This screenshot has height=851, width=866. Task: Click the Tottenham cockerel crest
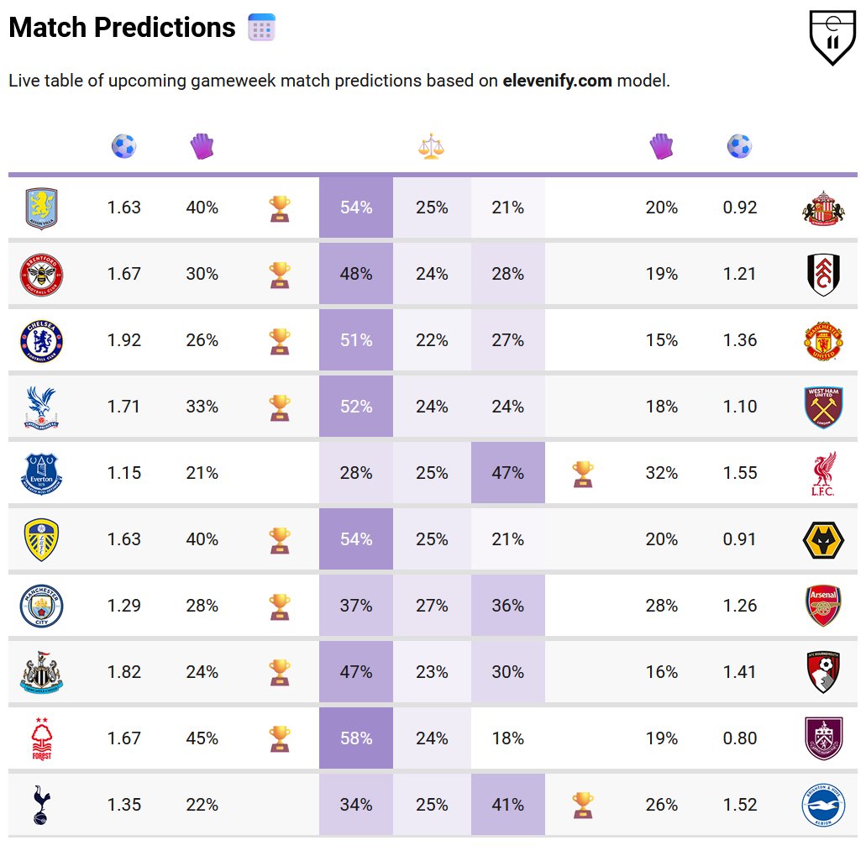click(x=41, y=805)
